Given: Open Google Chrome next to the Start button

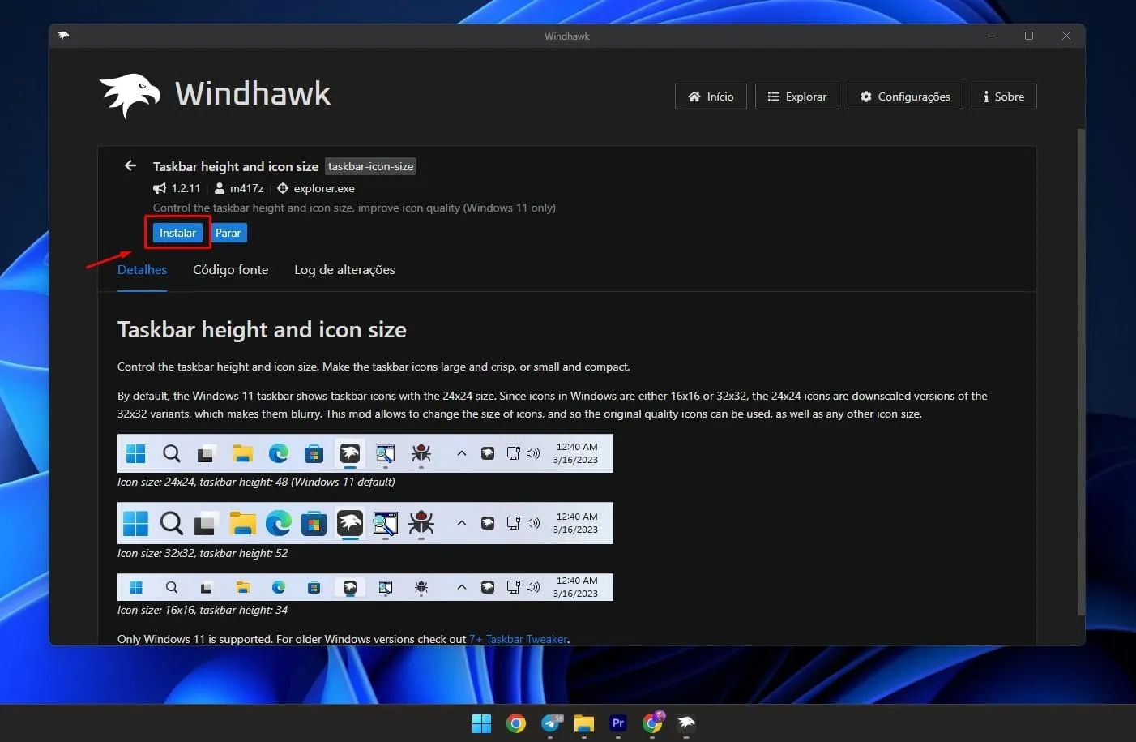Looking at the screenshot, I should click(516, 723).
